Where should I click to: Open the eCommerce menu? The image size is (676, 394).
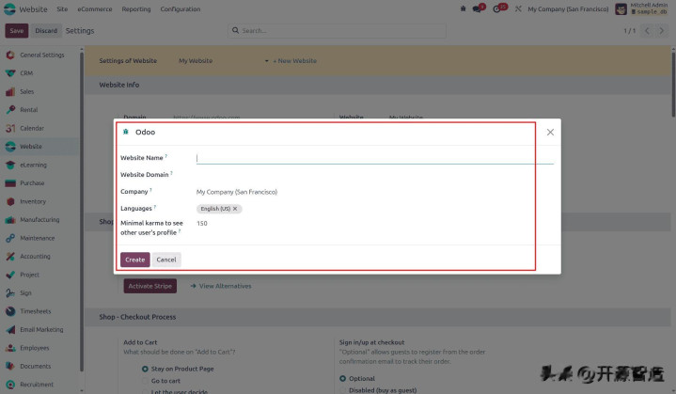coord(95,9)
